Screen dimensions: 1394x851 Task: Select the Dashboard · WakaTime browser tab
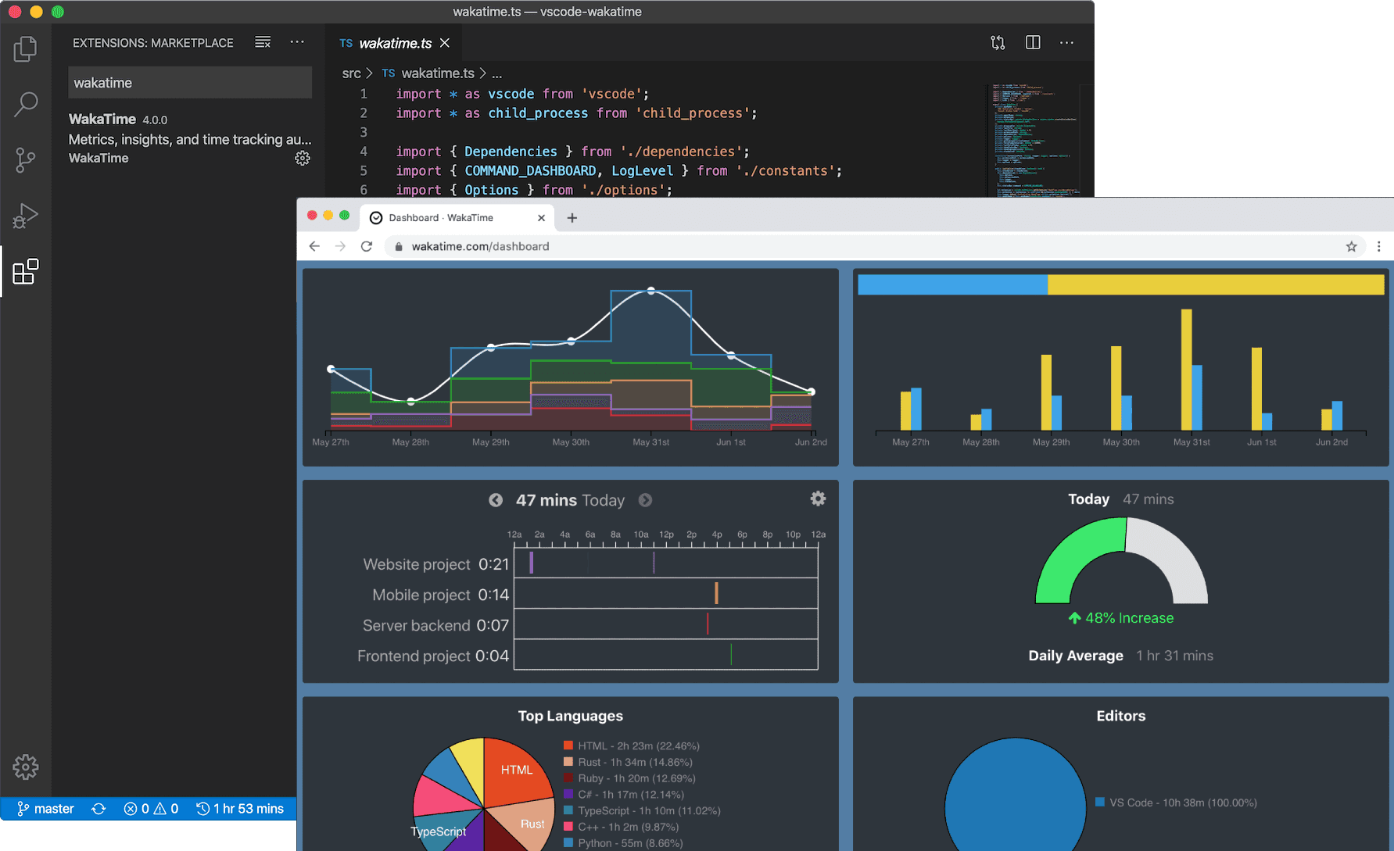(x=441, y=218)
